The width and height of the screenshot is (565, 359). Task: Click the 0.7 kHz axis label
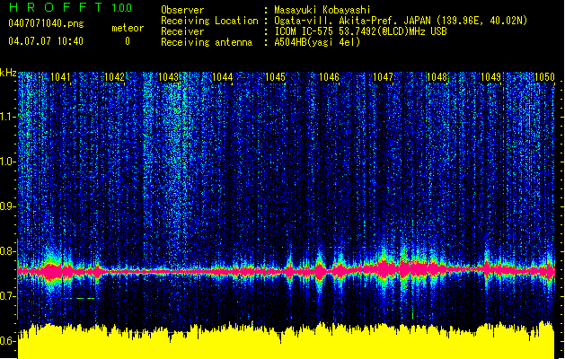coord(7,296)
